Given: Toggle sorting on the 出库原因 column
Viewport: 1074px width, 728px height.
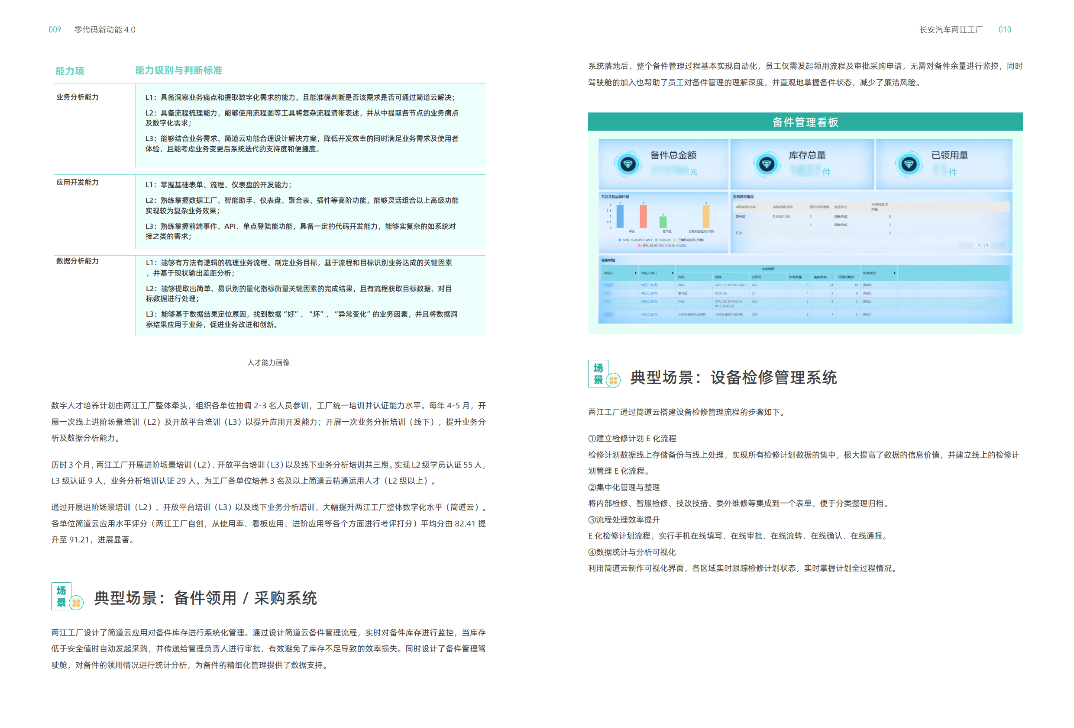Looking at the screenshot, I should point(894,273).
